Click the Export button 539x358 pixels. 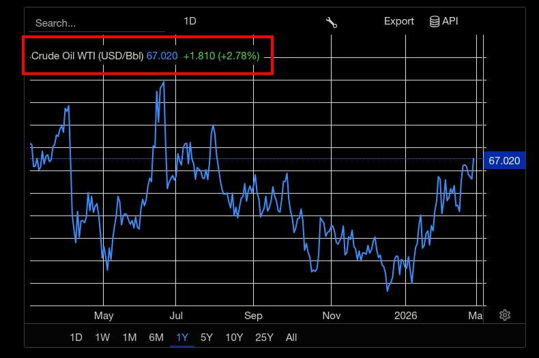[x=398, y=21]
